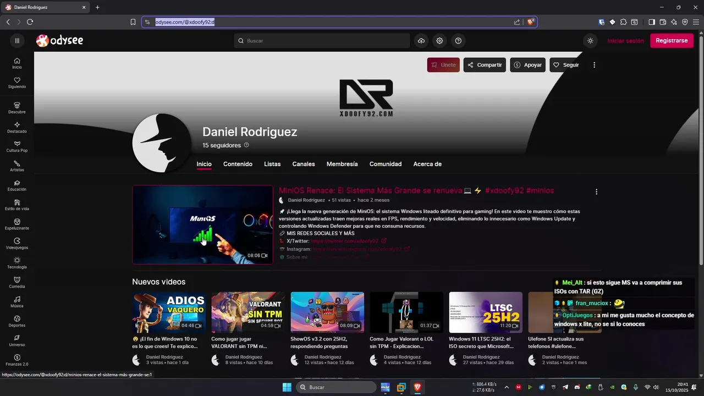
Task: Click the Odysee logo
Action: (59, 41)
